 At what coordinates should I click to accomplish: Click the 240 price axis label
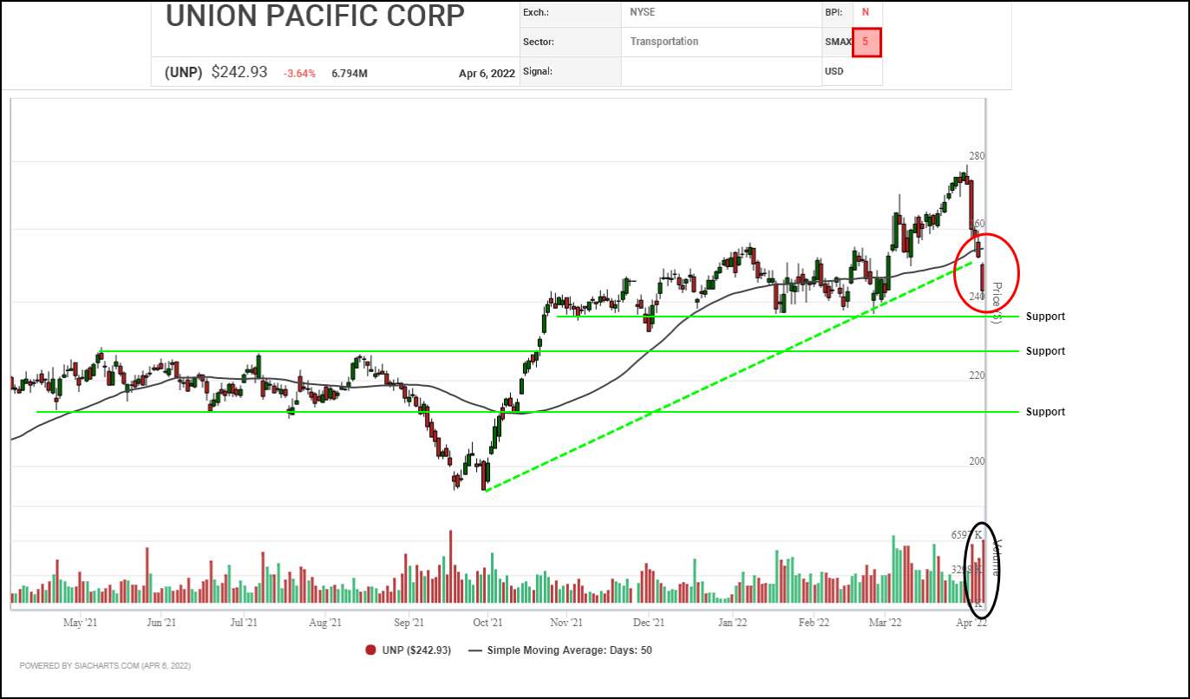click(x=977, y=297)
